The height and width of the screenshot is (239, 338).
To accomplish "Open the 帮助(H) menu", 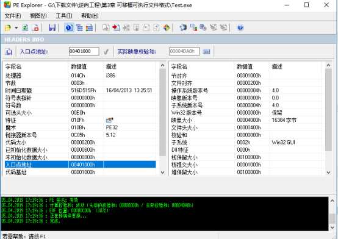I will [x=90, y=16].
